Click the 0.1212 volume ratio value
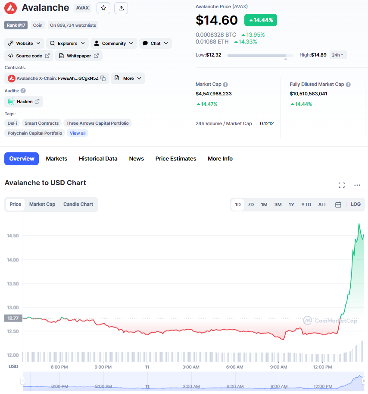Image resolution: width=368 pixels, height=394 pixels. 267,123
